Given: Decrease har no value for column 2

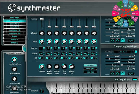Looking at the screenshot, I should pyautogui.click(x=51, y=49).
